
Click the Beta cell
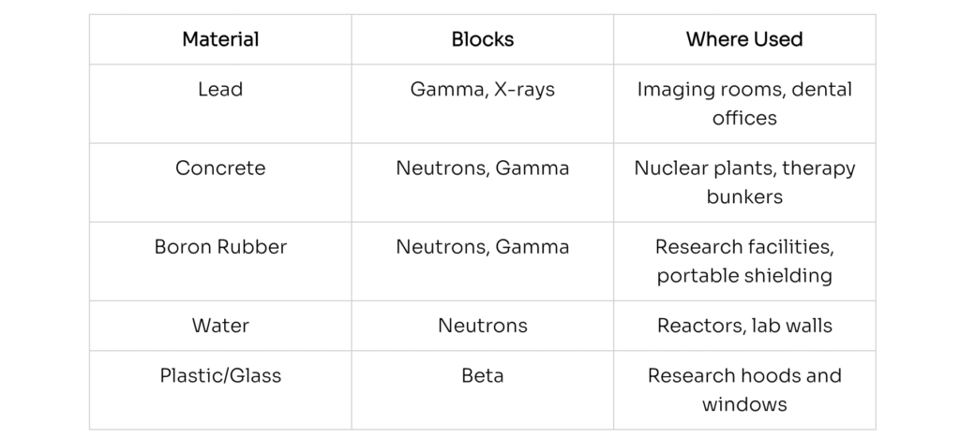pyautogui.click(x=483, y=376)
